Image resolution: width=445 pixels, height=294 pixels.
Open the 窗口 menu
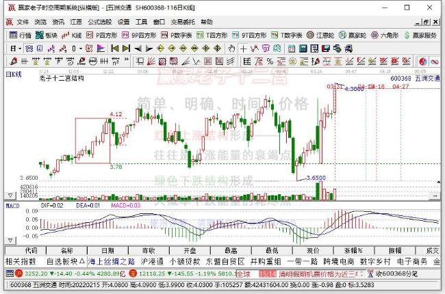pos(159,22)
